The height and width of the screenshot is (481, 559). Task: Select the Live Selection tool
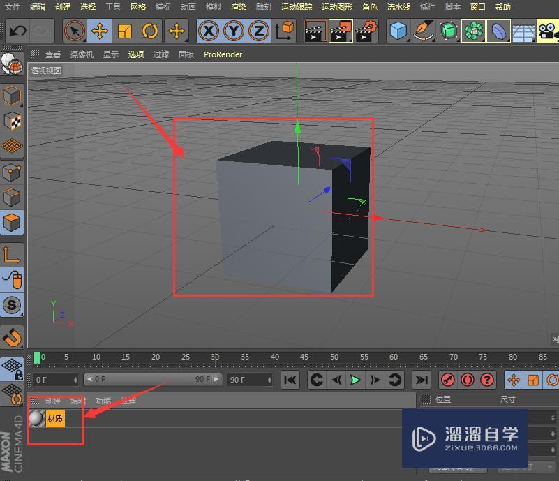(x=73, y=31)
